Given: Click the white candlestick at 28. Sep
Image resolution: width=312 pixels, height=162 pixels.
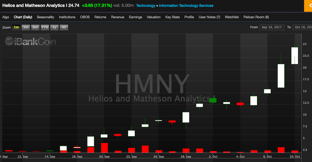Looking at the screenshot, I should (186, 117).
